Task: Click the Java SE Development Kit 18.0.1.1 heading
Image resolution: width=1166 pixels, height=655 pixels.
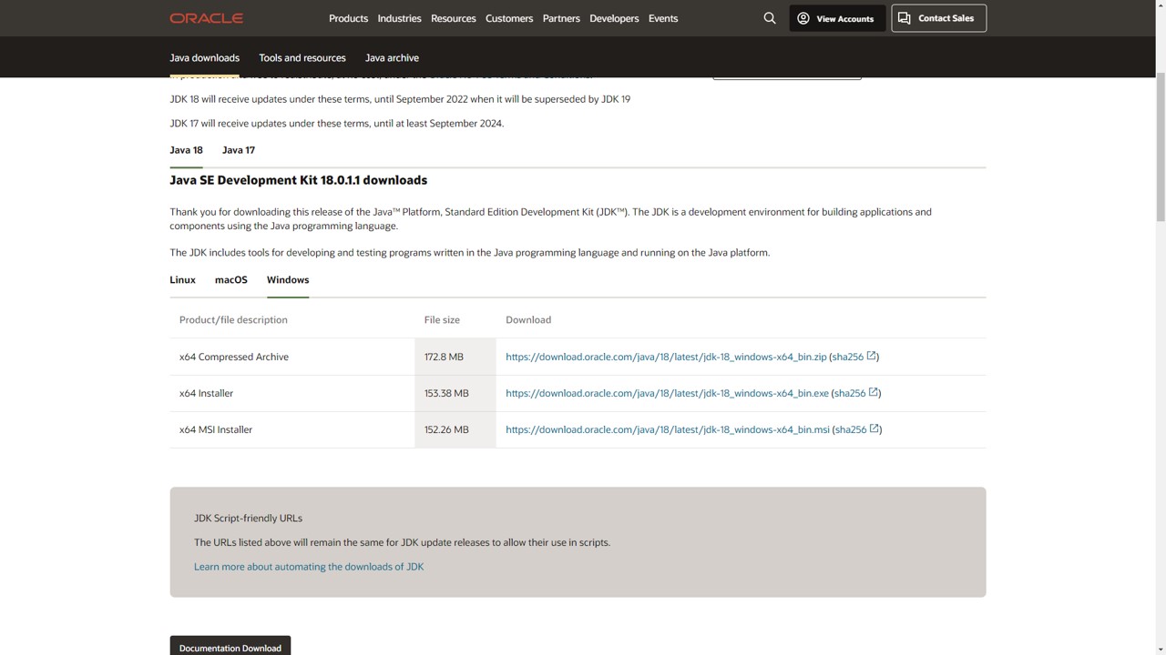Action: pos(298,180)
